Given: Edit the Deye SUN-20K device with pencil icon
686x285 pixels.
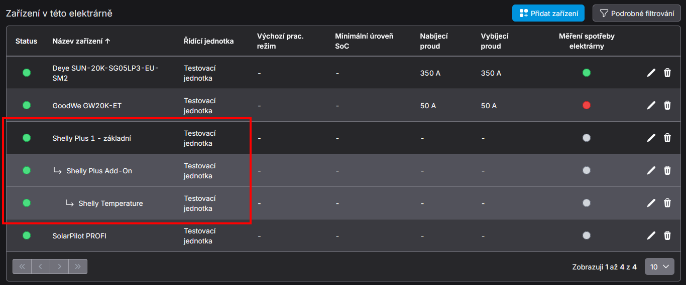Looking at the screenshot, I should coord(651,73).
